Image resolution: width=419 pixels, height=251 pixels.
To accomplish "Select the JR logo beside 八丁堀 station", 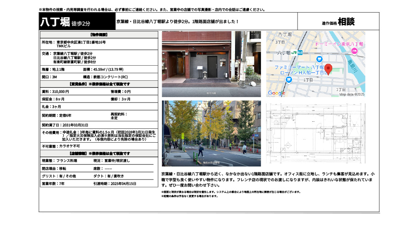I will click(x=294, y=53).
